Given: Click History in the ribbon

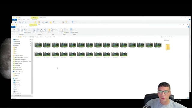Looking at the screenshot, I should tap(67, 33).
